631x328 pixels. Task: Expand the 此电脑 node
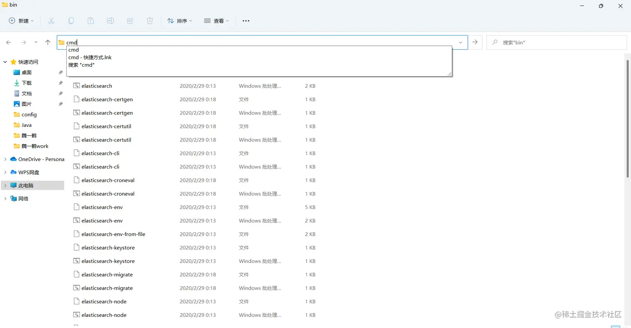tap(5, 185)
